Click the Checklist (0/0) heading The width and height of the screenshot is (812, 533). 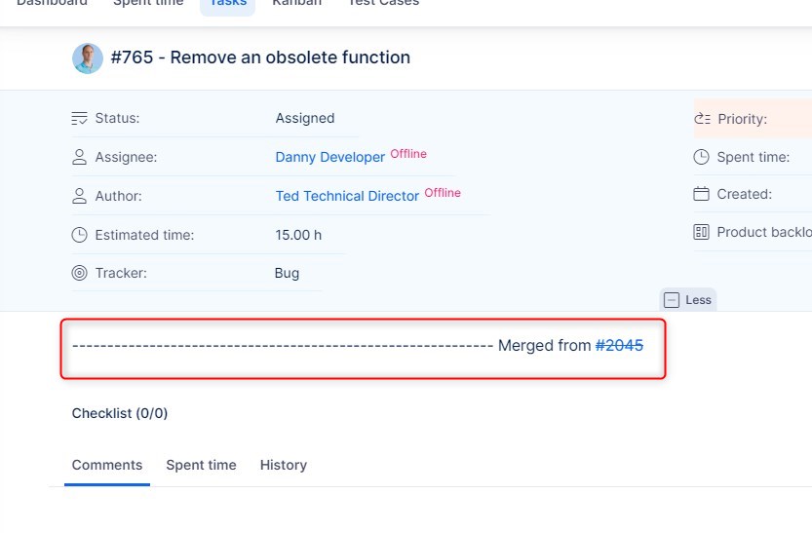click(x=120, y=413)
